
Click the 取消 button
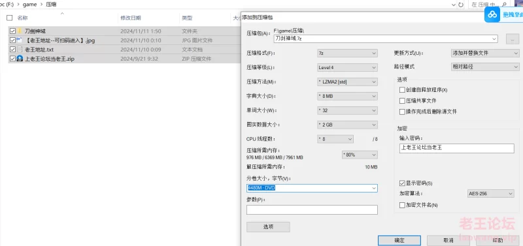coord(448,240)
